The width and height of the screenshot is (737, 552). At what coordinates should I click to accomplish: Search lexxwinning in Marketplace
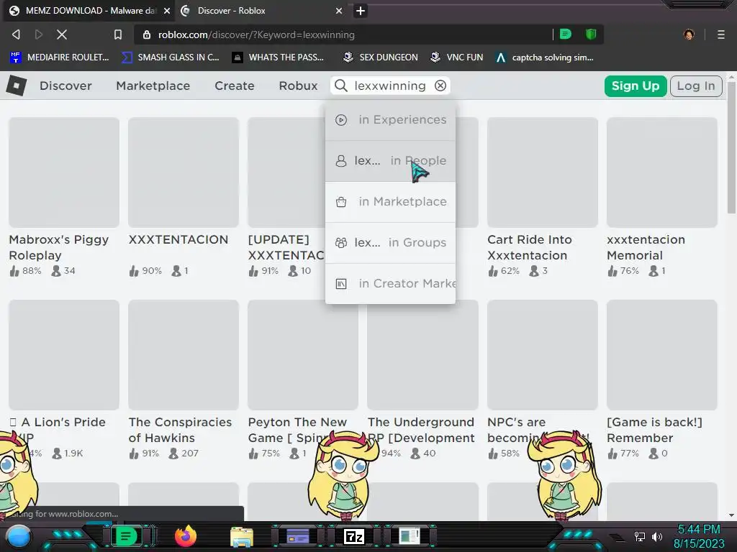coord(390,201)
